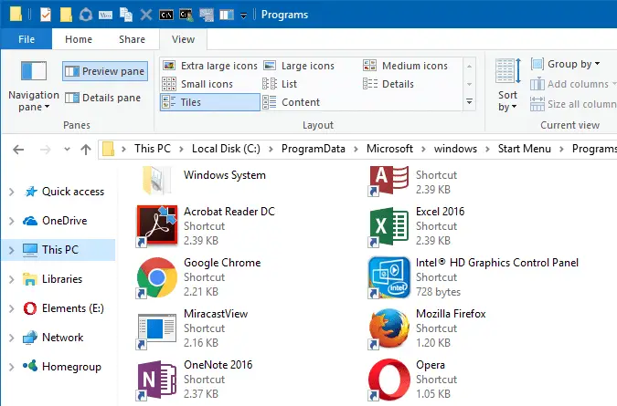
Task: Open the Recent locations dropdown chevron
Action: (x=67, y=150)
